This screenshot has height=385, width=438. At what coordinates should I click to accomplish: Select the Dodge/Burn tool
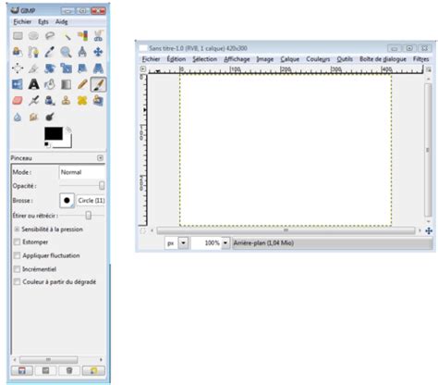tap(50, 117)
